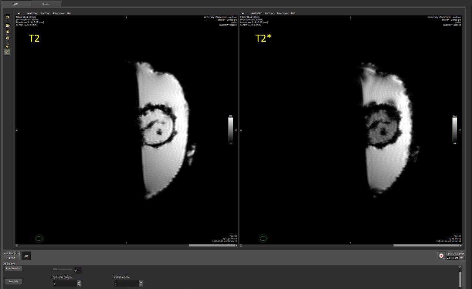Select the 3P three-plane view icon

(7, 17)
